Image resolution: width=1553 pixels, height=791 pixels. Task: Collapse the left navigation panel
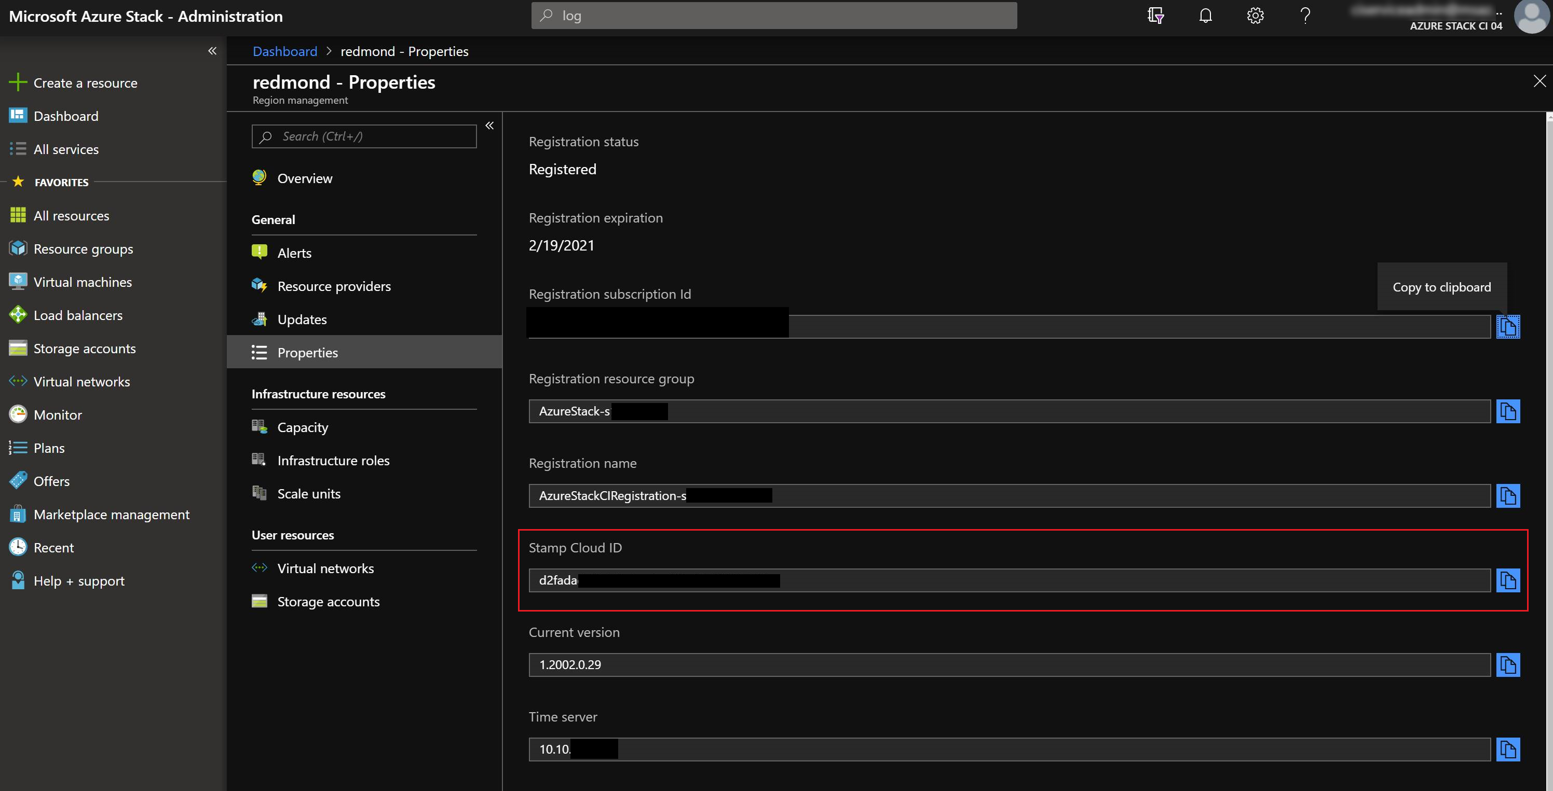[213, 50]
